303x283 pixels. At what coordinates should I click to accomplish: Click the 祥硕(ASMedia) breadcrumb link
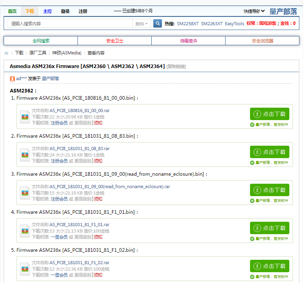pos(67,53)
